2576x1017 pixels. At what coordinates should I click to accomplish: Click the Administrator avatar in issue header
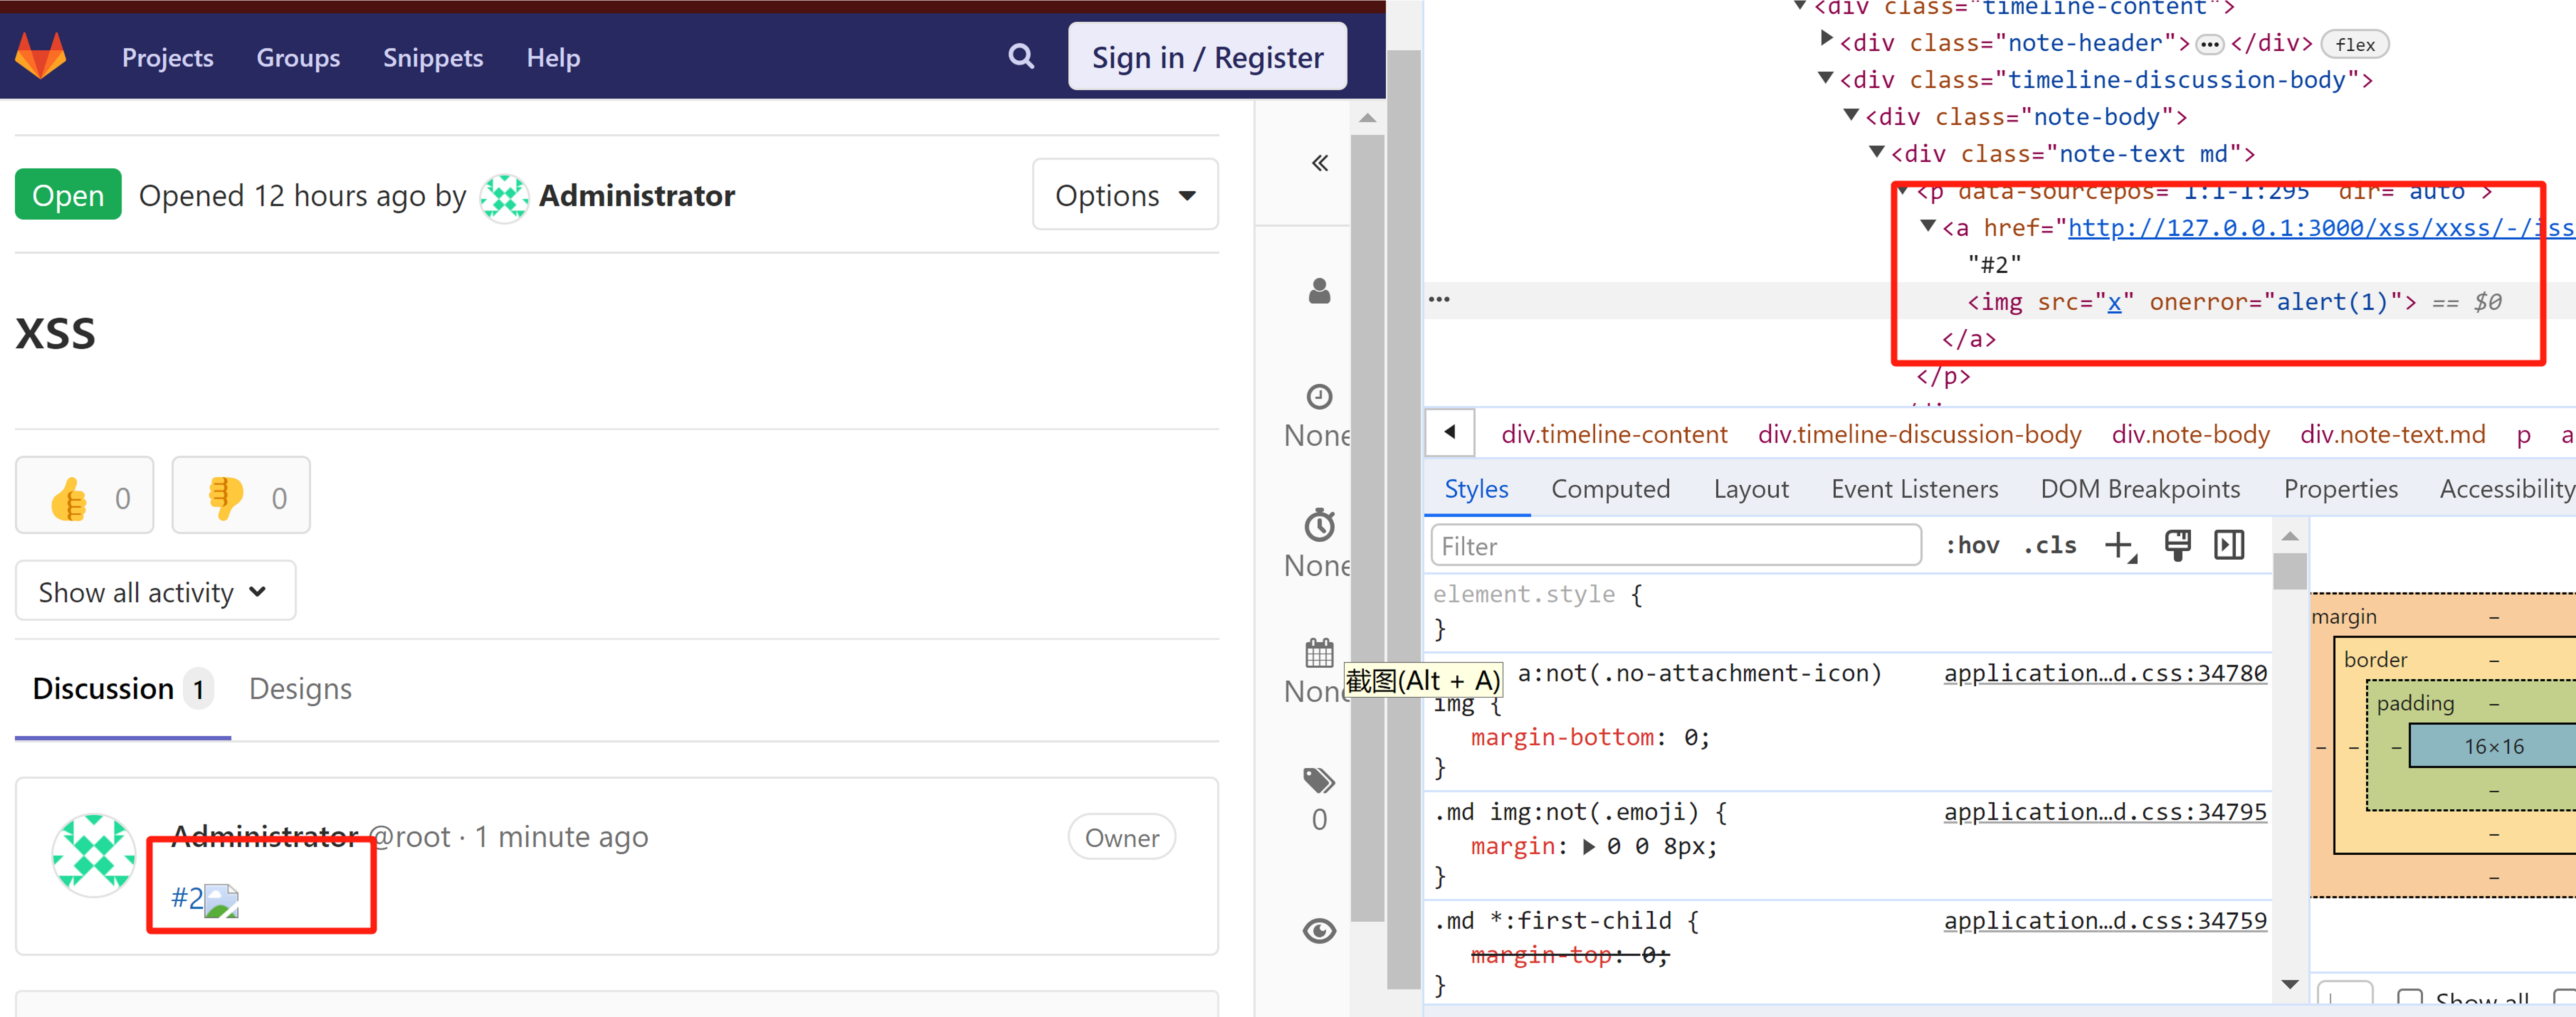504,197
